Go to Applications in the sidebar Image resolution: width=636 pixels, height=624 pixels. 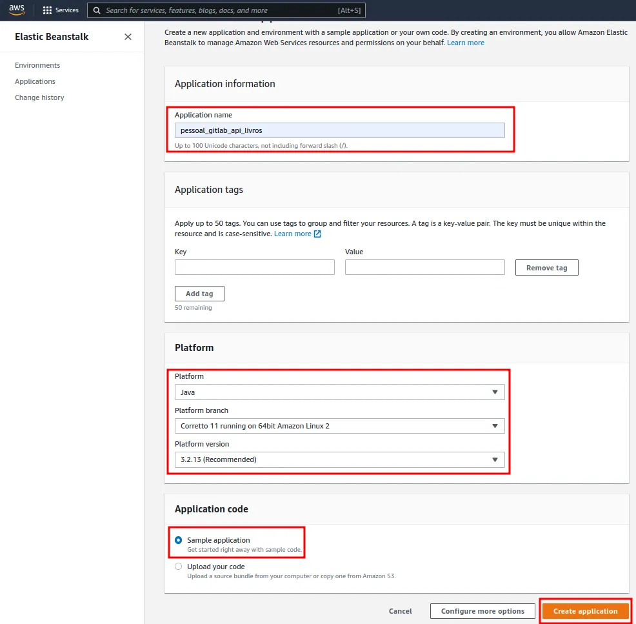pos(35,81)
